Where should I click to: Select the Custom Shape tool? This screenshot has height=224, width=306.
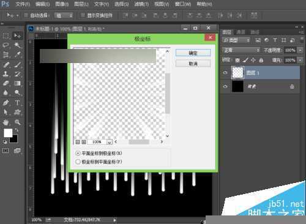17,112
